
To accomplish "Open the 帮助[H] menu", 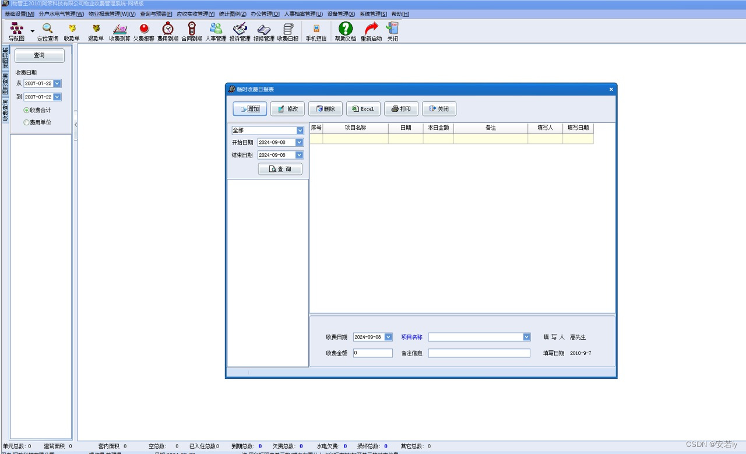I will coord(400,13).
